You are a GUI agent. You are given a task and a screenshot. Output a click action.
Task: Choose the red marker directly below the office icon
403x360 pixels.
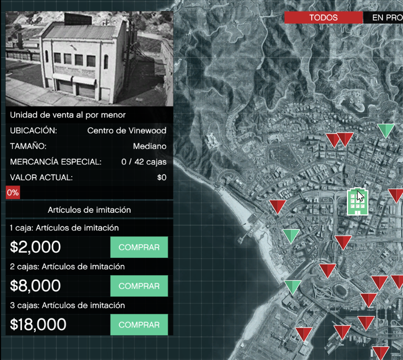(343, 243)
